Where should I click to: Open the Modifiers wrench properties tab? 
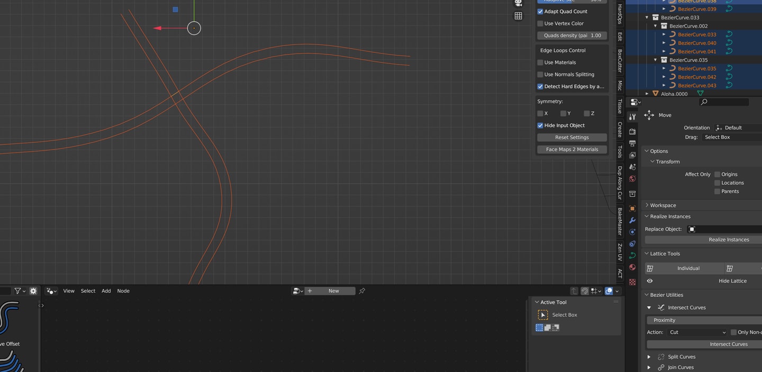[x=632, y=220]
